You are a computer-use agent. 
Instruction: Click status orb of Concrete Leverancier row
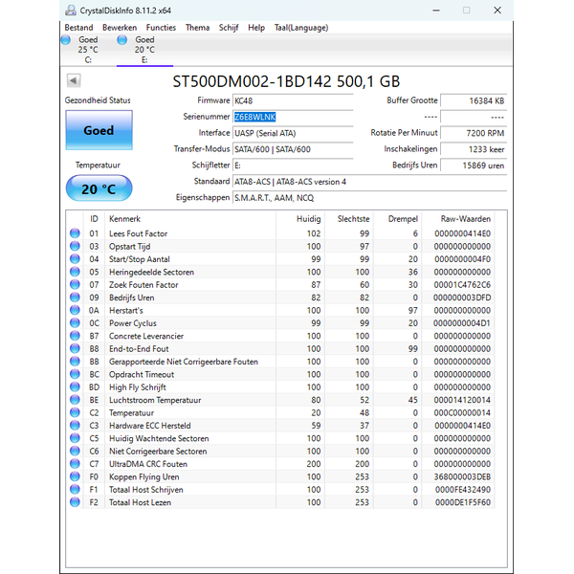[x=75, y=336]
